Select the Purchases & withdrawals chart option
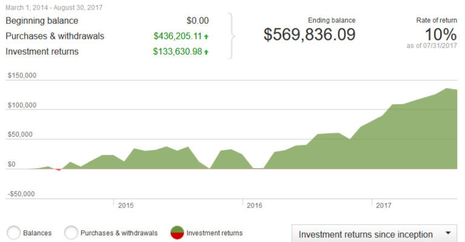465x242 pixels. tap(71, 232)
